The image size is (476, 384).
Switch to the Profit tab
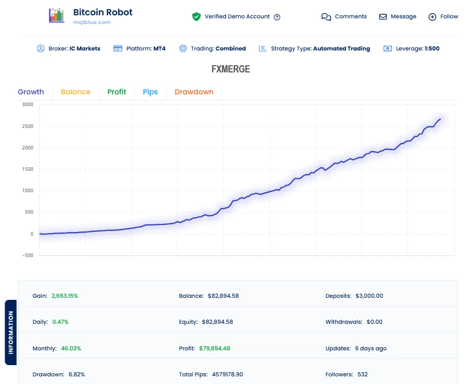point(117,92)
